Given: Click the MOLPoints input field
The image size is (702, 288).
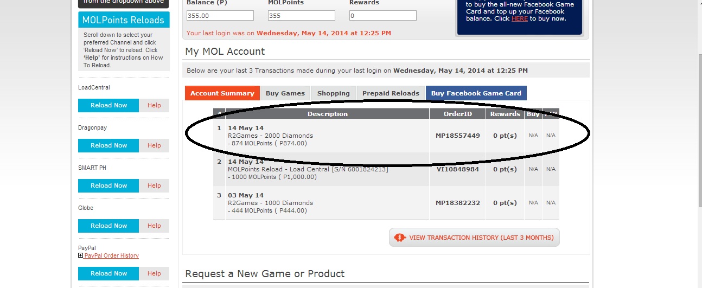Looking at the screenshot, I should coord(301,16).
